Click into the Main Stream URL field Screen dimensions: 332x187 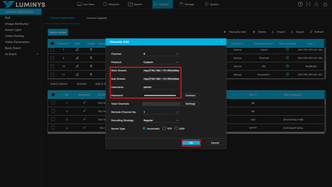[161, 70]
